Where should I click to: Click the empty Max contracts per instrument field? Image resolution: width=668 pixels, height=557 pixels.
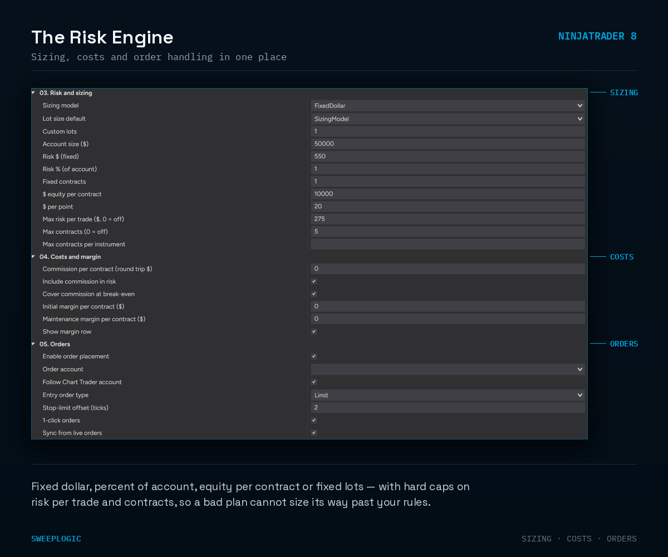tap(448, 244)
